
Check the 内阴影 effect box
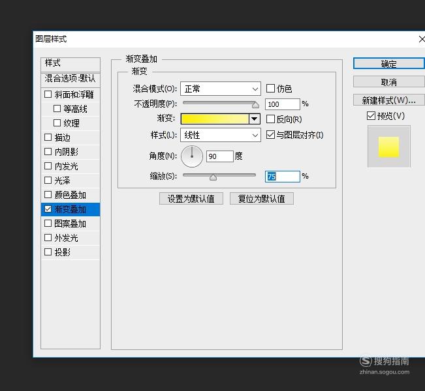pos(48,152)
